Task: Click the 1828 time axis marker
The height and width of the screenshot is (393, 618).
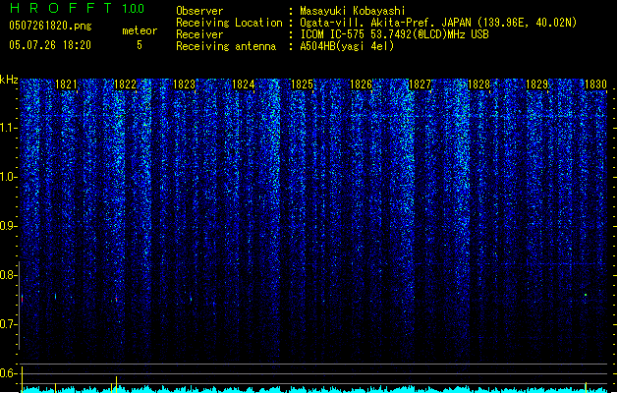Action: point(478,84)
